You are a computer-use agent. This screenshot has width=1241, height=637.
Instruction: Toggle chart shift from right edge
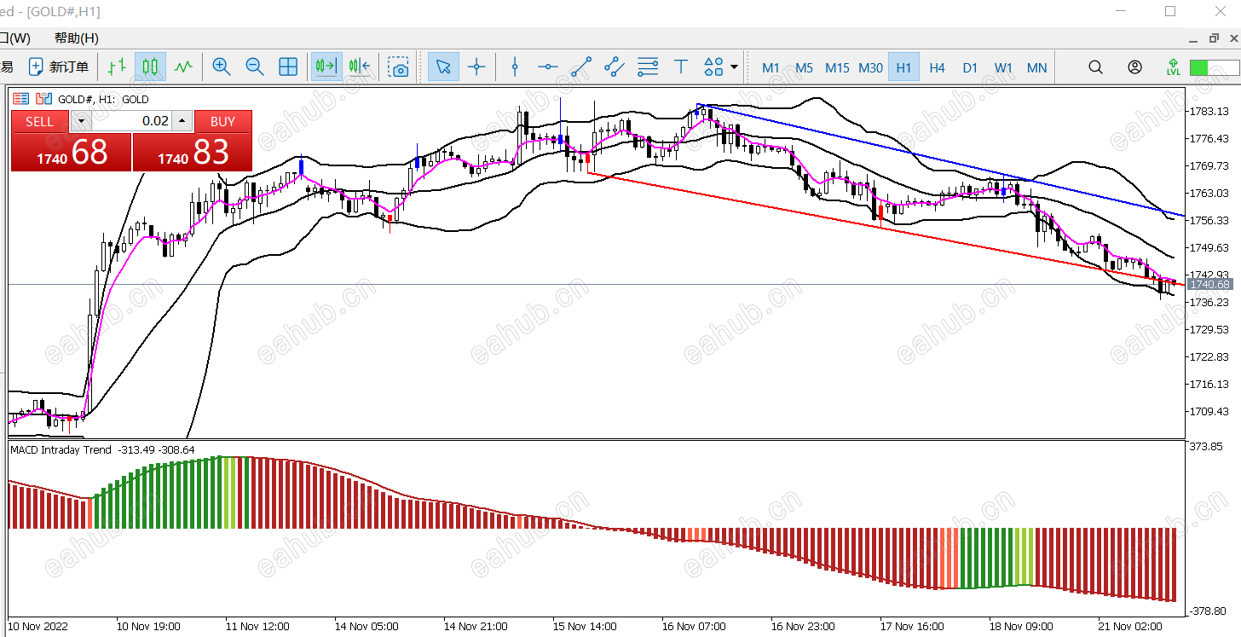360,67
